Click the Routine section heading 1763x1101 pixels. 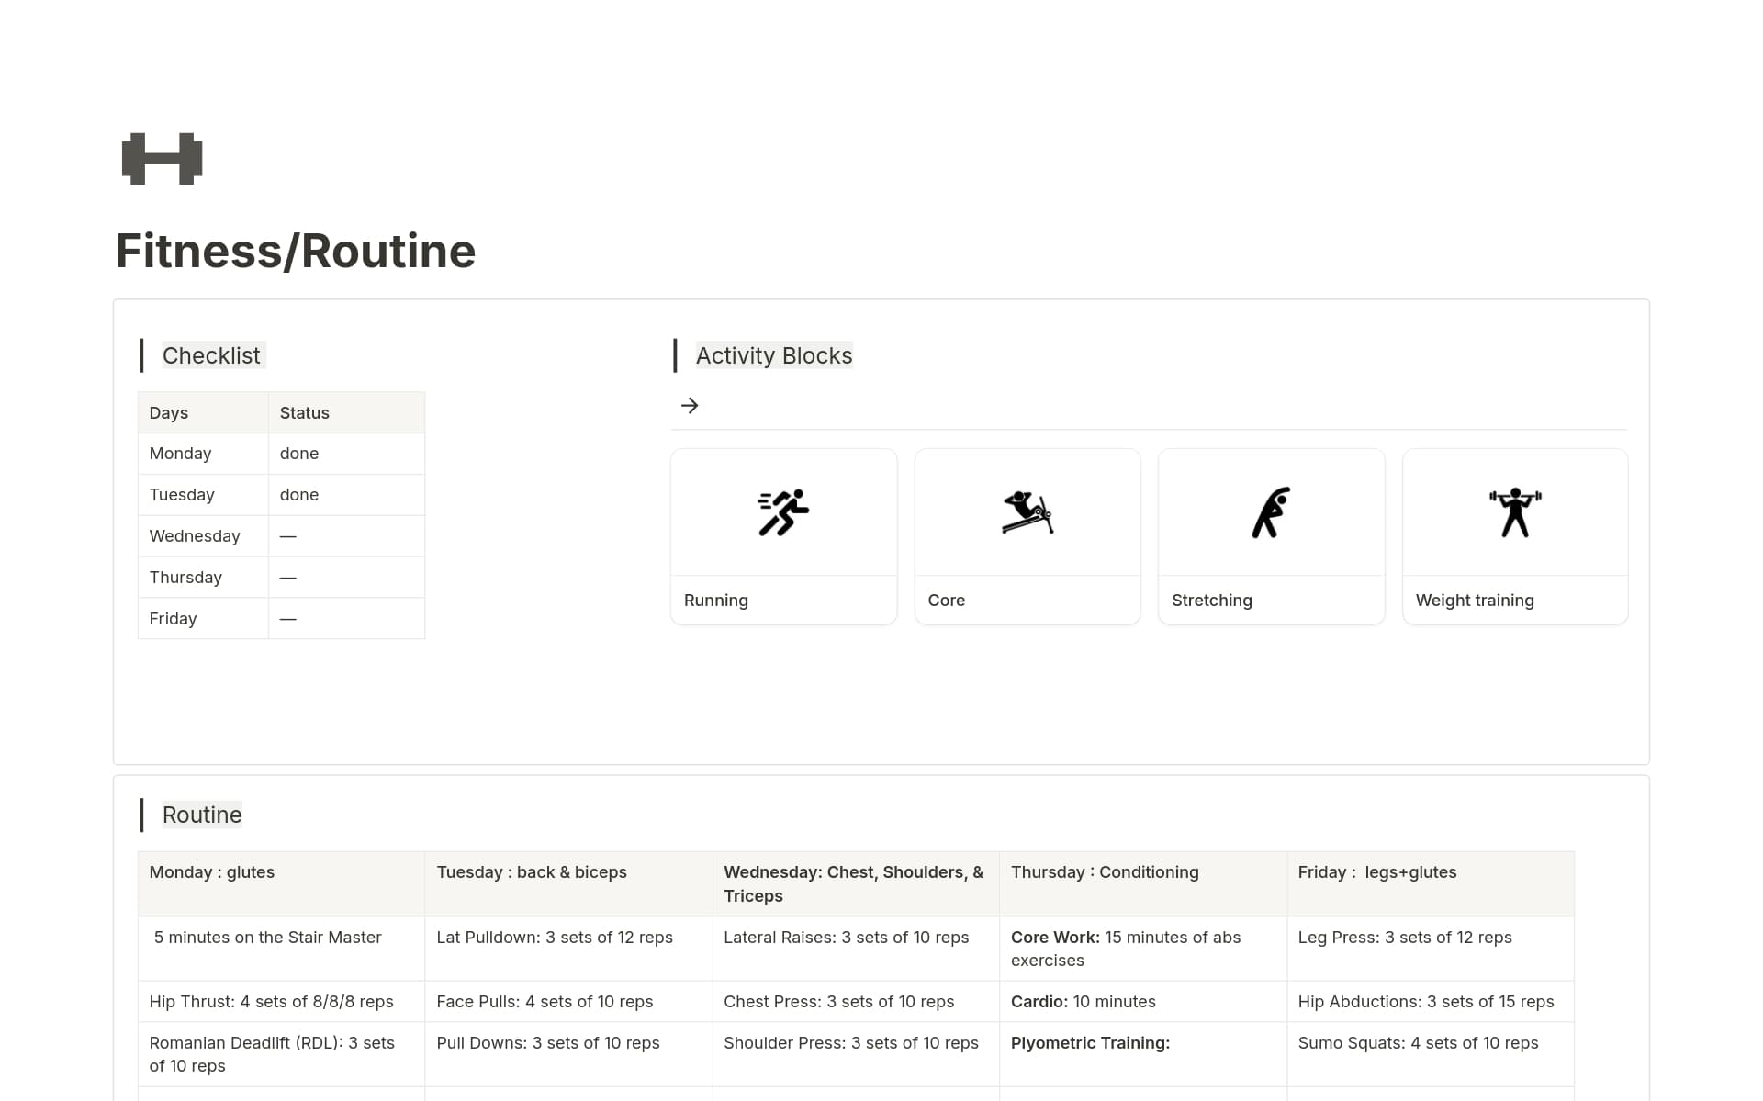tap(201, 815)
